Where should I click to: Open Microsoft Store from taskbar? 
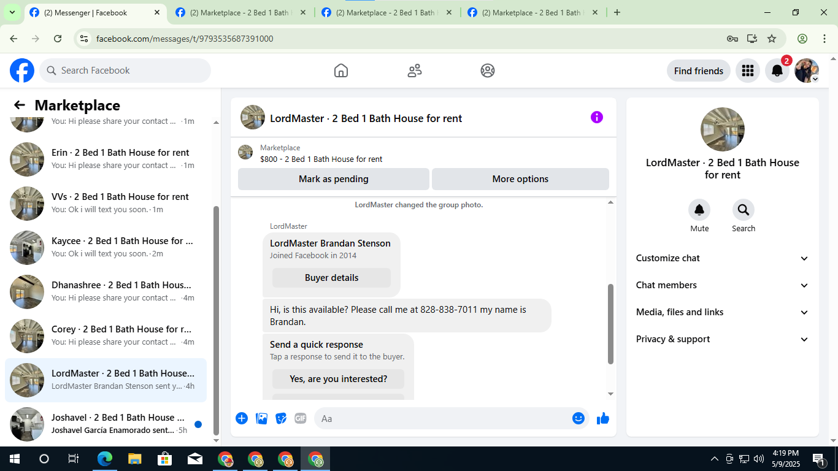click(x=165, y=459)
